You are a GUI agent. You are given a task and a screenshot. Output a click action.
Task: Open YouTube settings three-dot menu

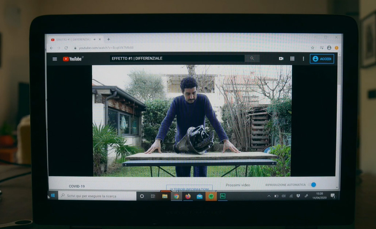[303, 59]
